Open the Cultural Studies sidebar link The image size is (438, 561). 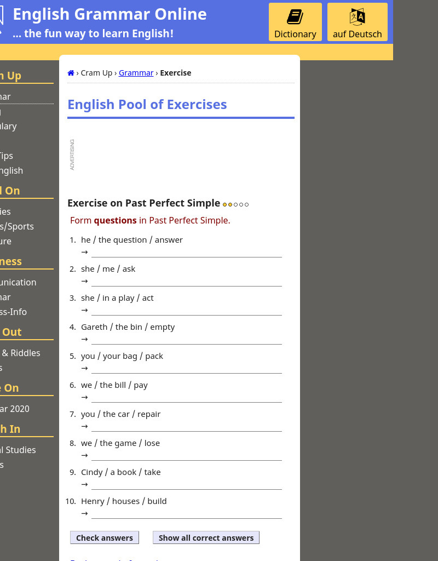point(18,450)
